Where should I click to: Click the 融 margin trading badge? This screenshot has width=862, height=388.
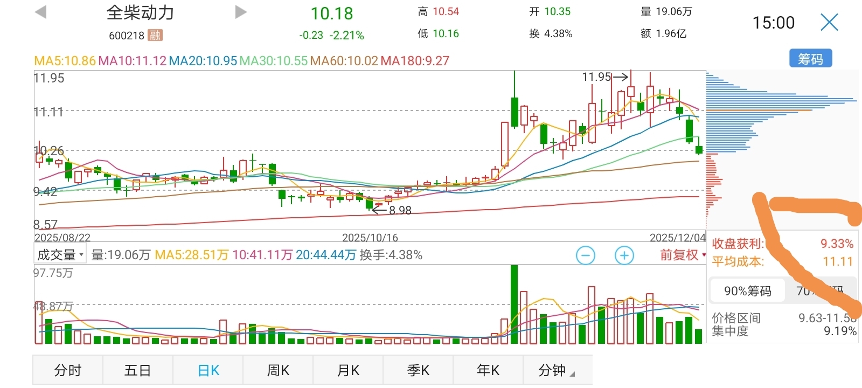pyautogui.click(x=155, y=36)
